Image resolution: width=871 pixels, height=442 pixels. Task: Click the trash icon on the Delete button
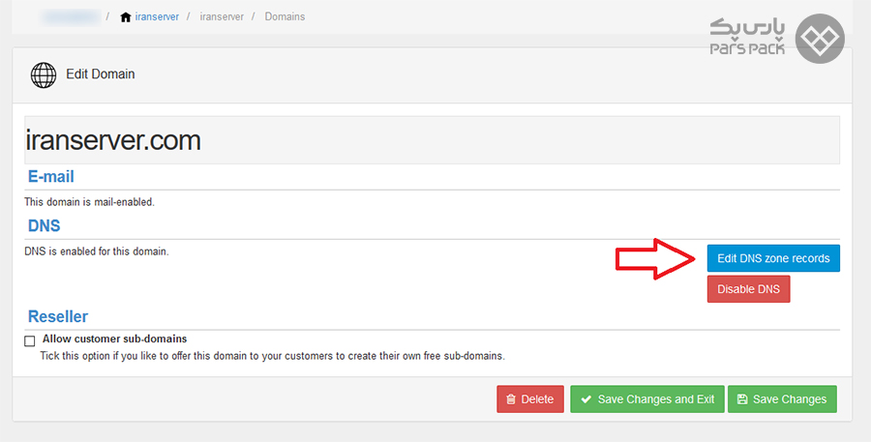point(511,399)
